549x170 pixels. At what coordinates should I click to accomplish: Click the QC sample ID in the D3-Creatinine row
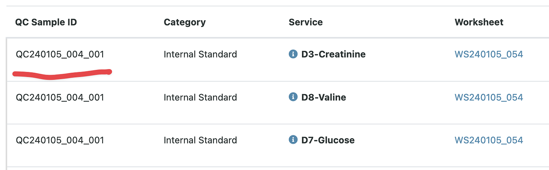[x=60, y=54]
